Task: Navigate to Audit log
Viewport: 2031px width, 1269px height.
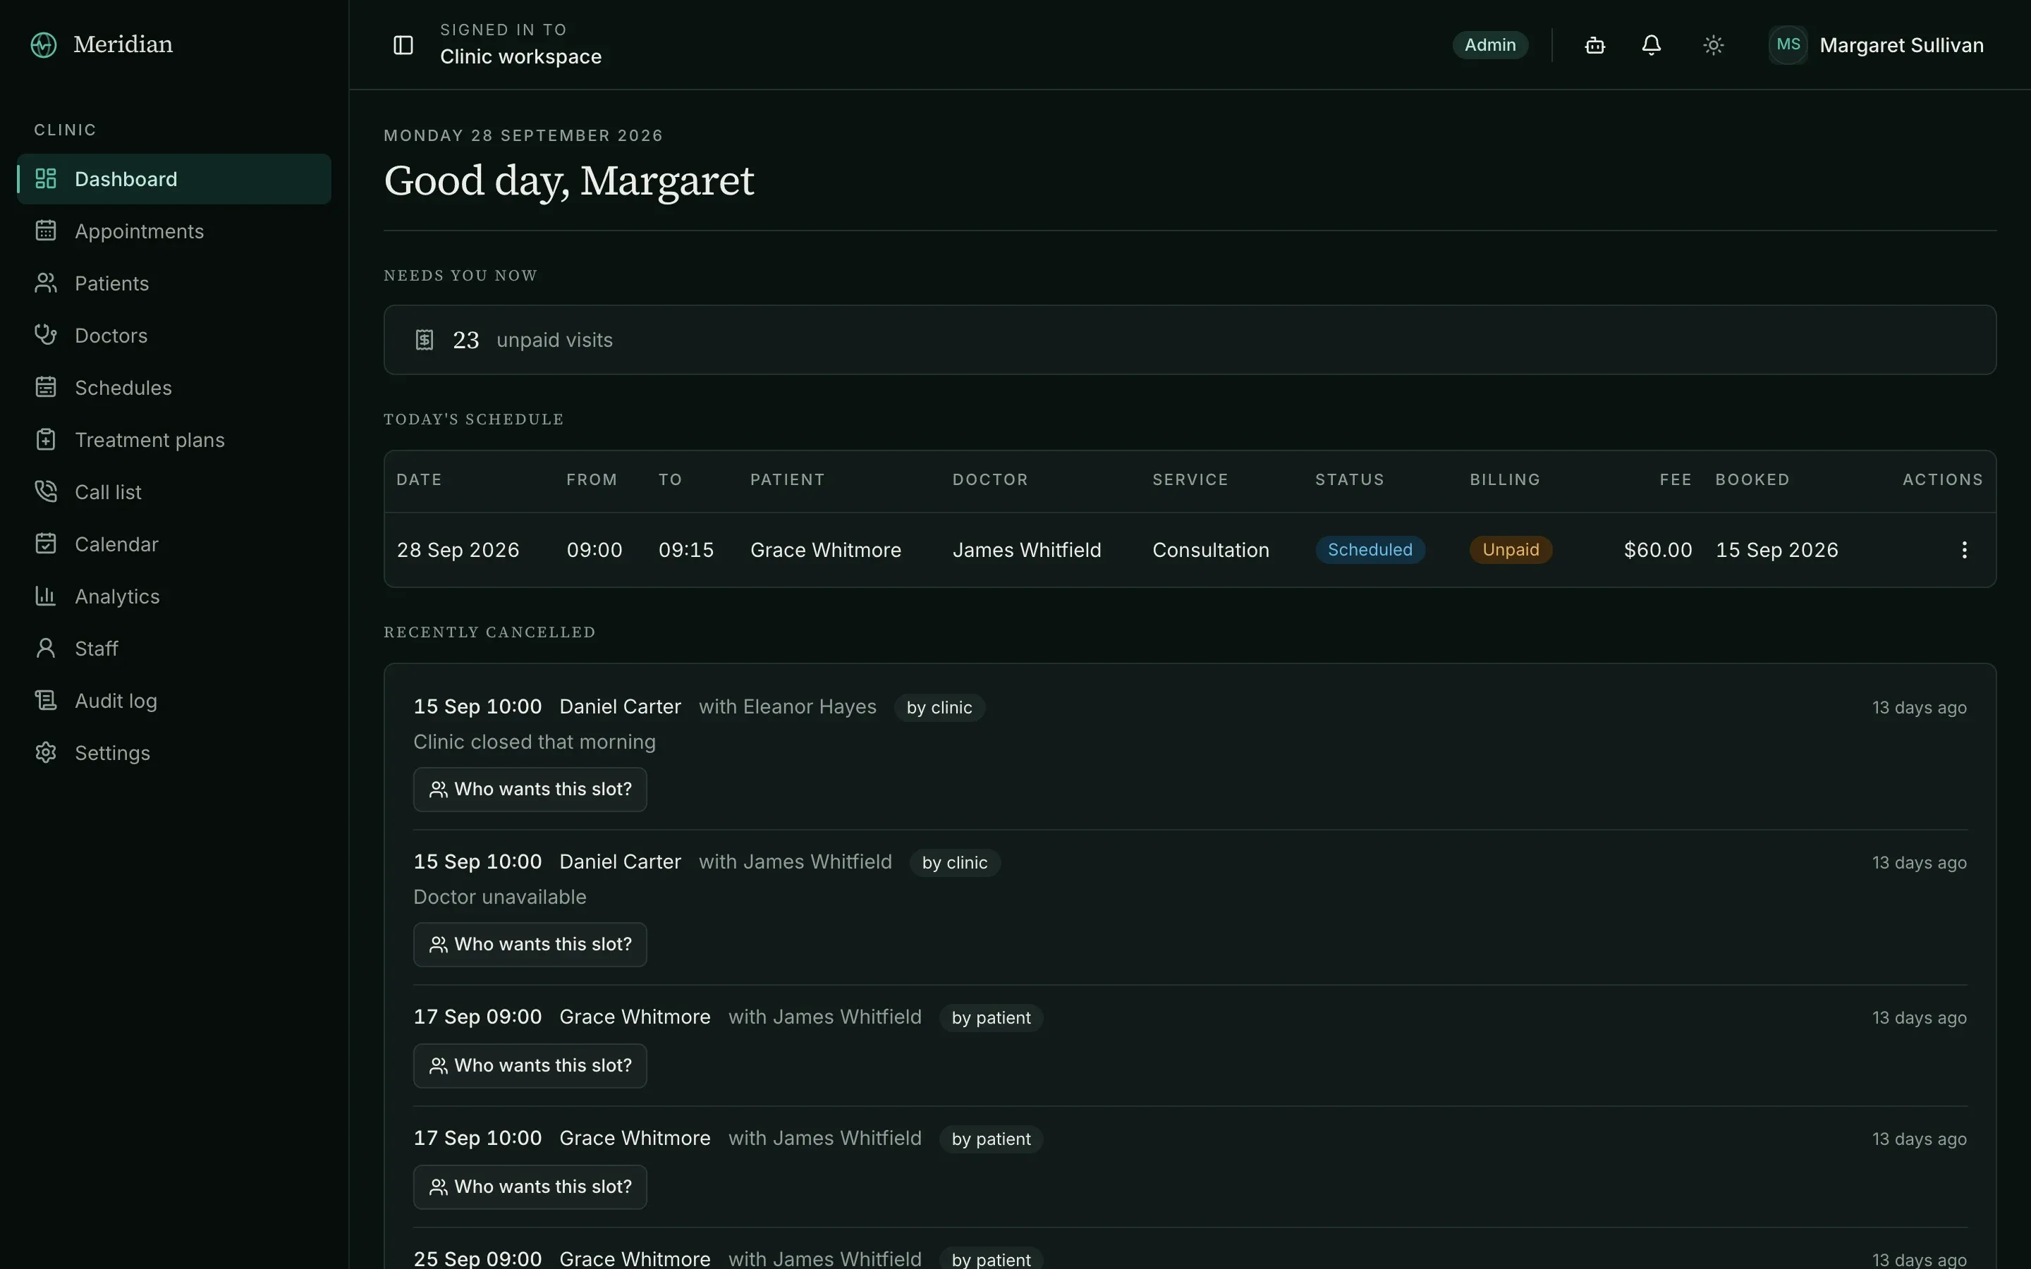Action: pos(173,700)
